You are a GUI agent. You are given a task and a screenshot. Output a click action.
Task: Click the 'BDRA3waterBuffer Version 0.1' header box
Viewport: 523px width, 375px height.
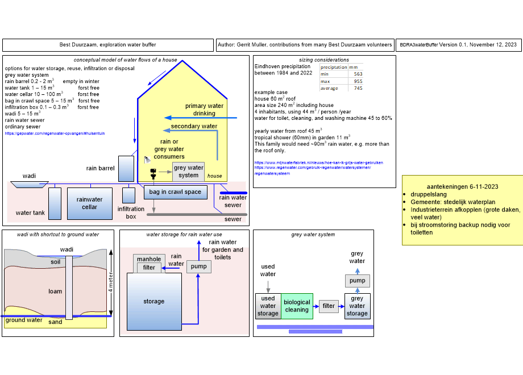(458, 45)
